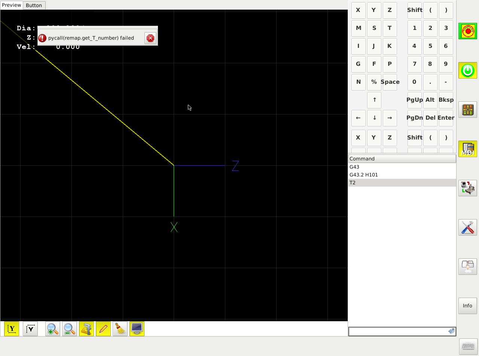This screenshot has width=479, height=356.
Task: Open the user tabs icon
Action: point(467,267)
